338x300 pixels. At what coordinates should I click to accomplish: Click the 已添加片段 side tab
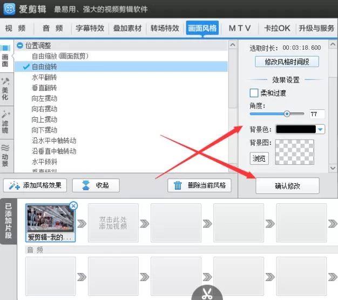pos(8,221)
